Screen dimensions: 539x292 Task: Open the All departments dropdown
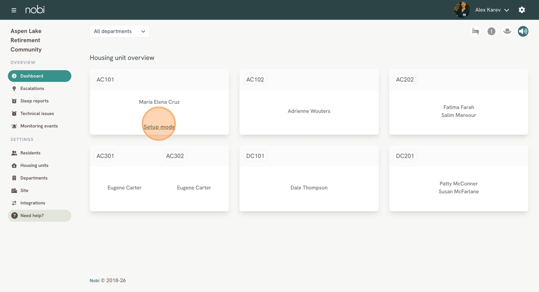coord(120,31)
